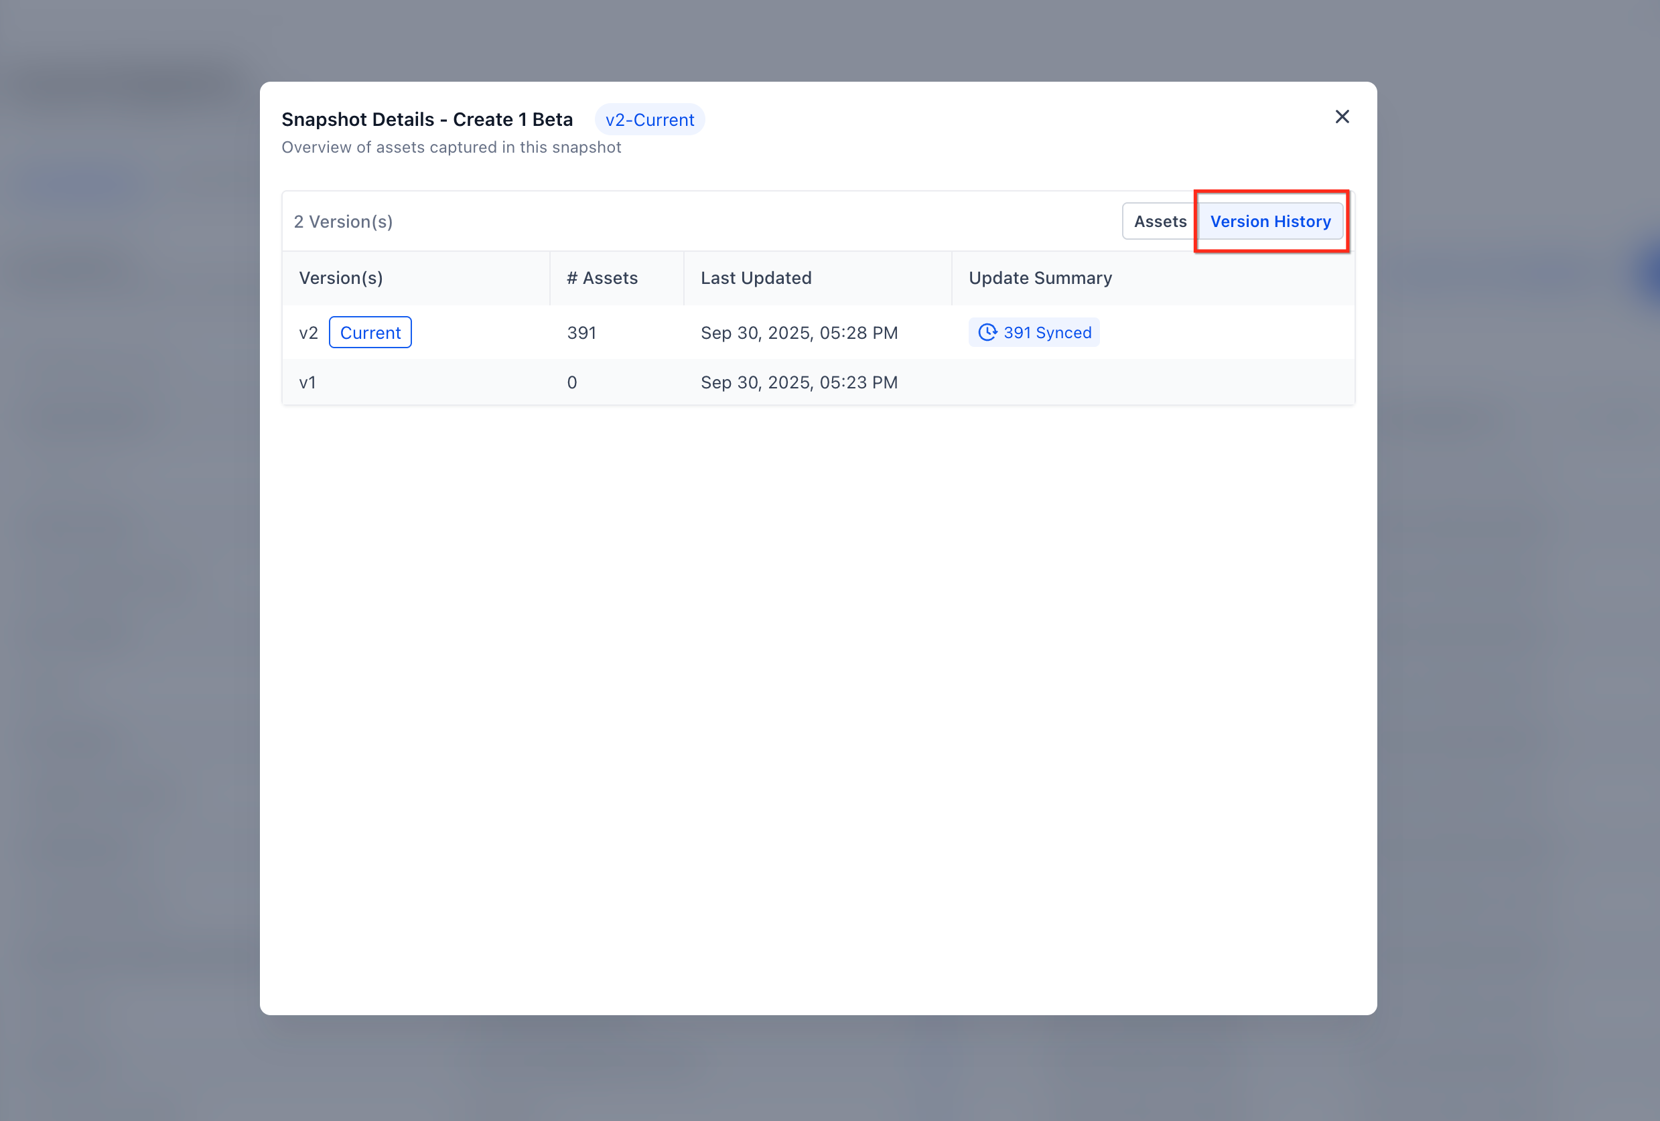Click the snapshot overview subtitle text
The height and width of the screenshot is (1121, 1660).
[x=451, y=148]
